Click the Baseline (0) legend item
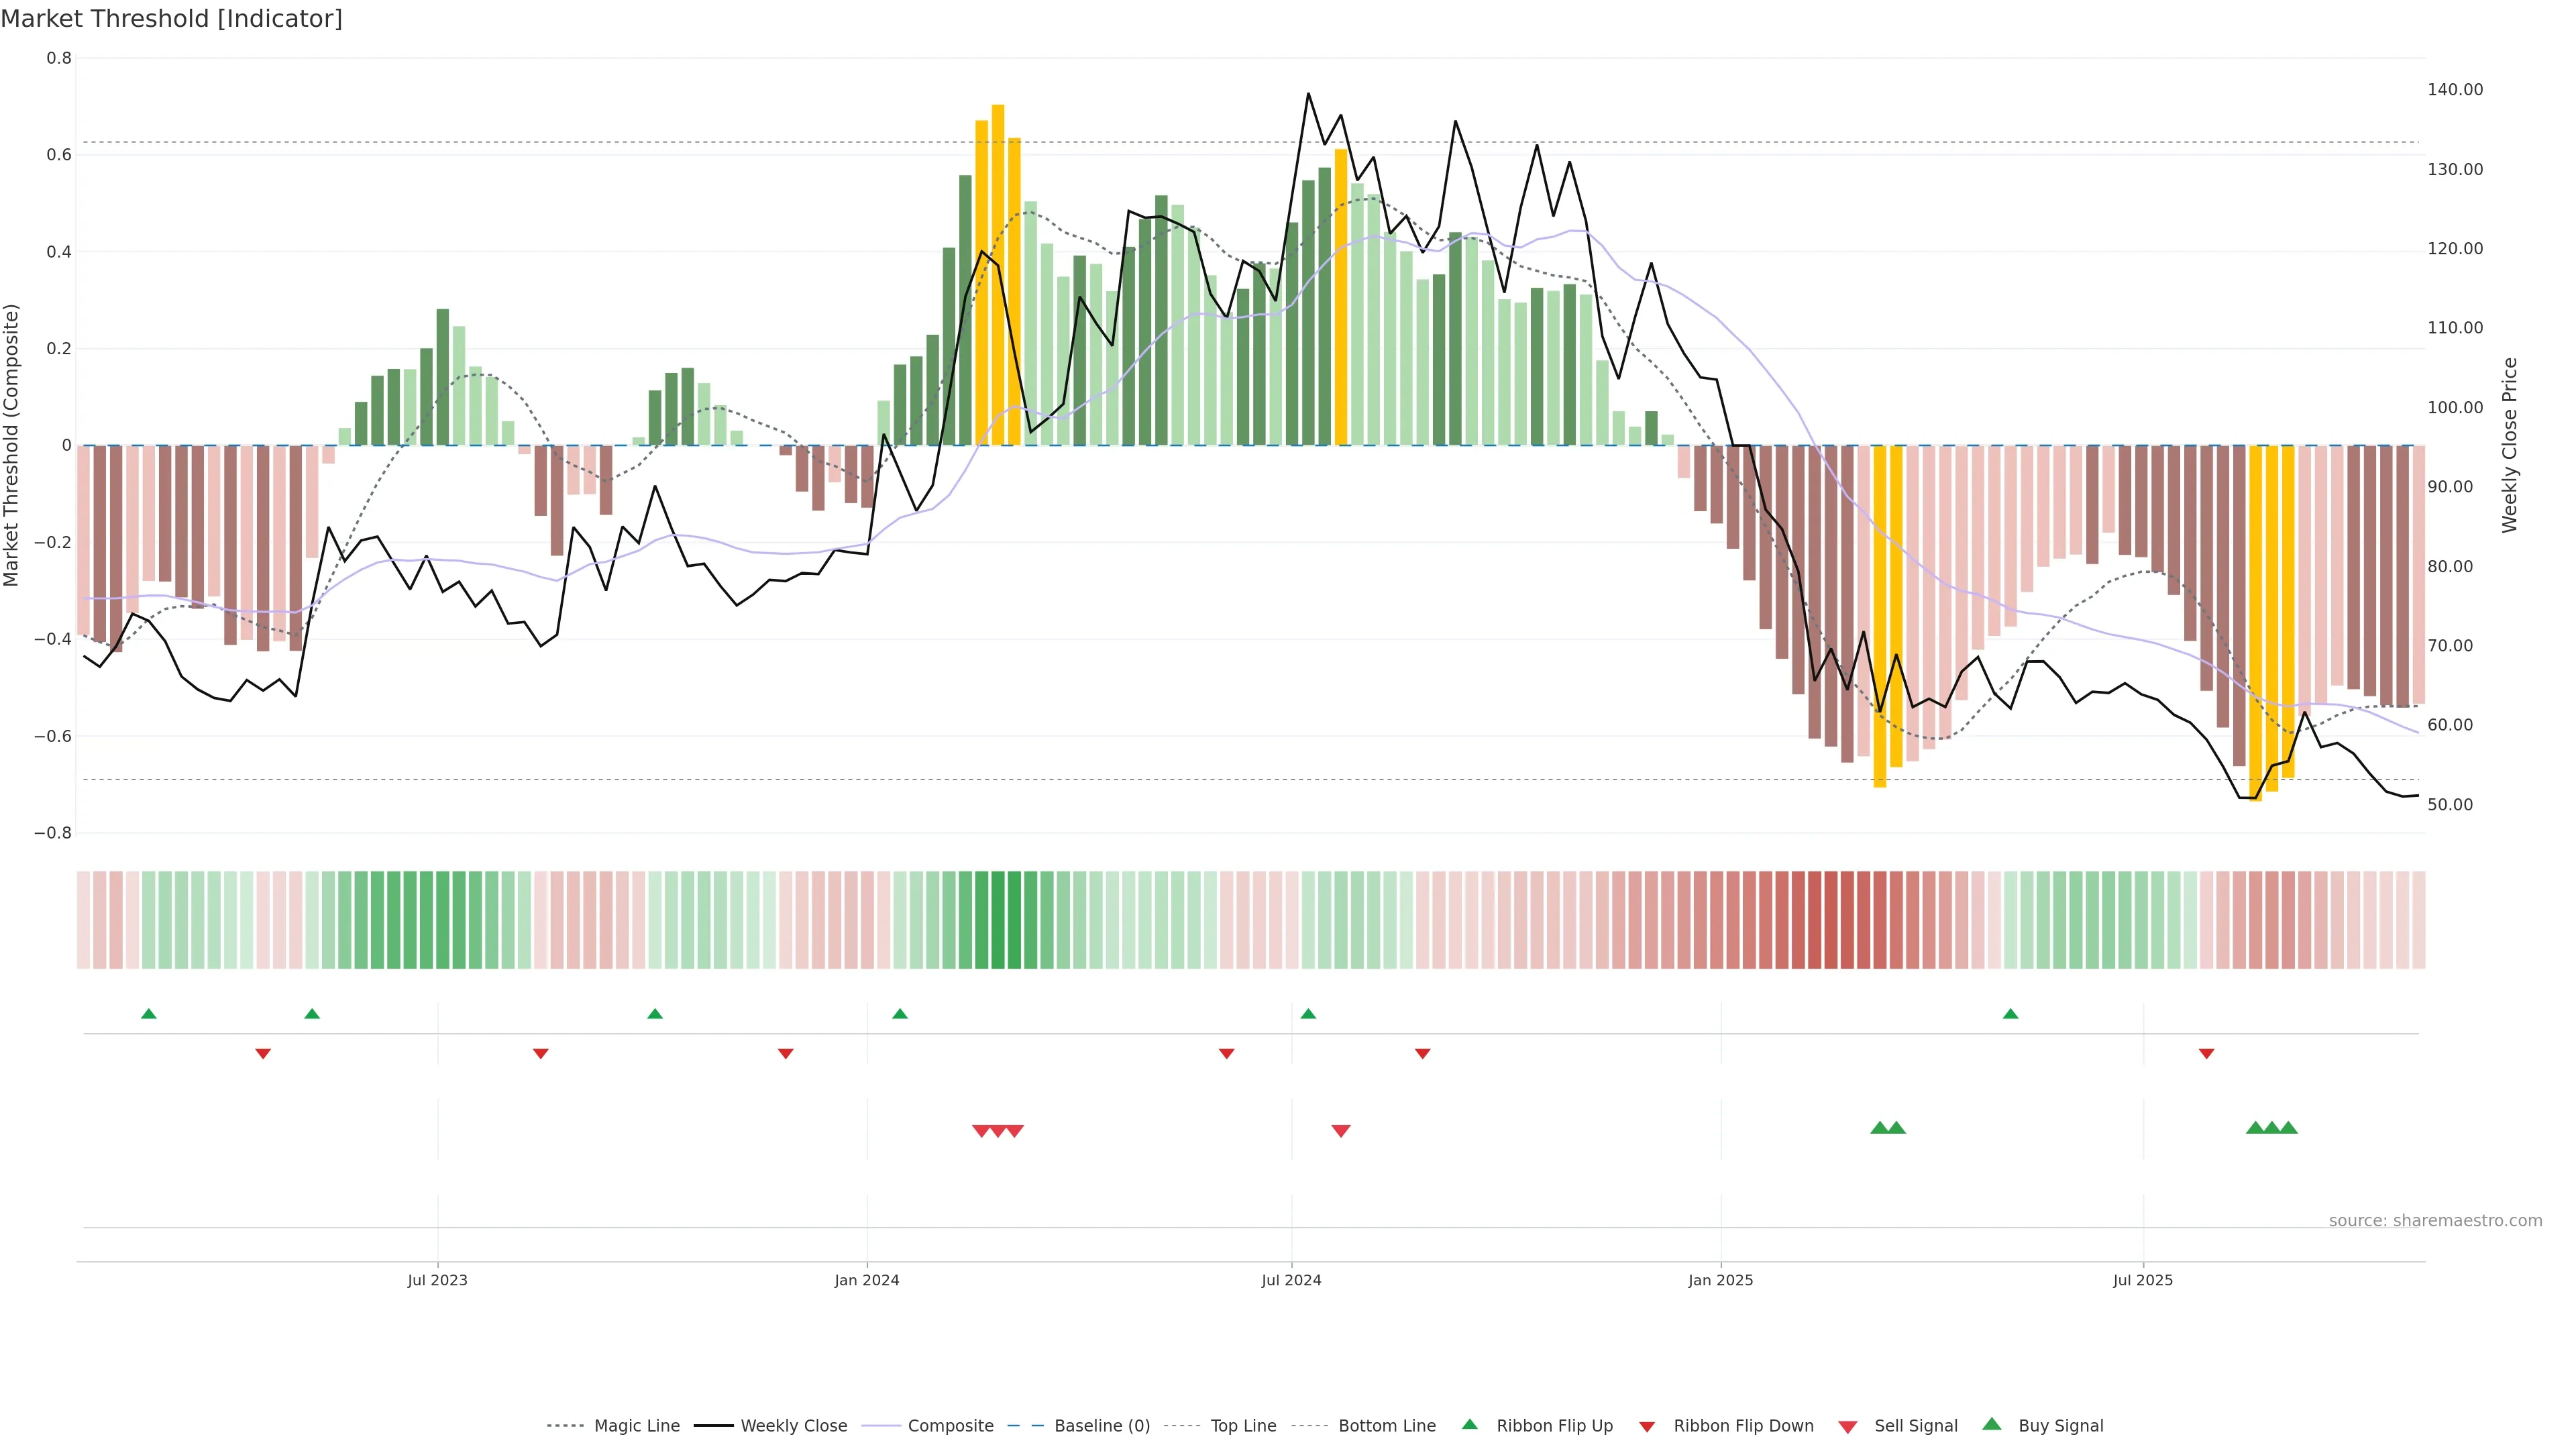2576x1449 pixels. coord(1101,1426)
